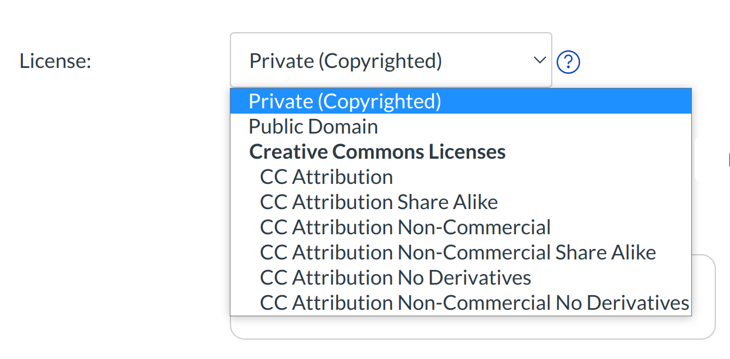The width and height of the screenshot is (730, 359).
Task: Select CC Attribution Non-Commercial Share Alike
Action: point(458,252)
